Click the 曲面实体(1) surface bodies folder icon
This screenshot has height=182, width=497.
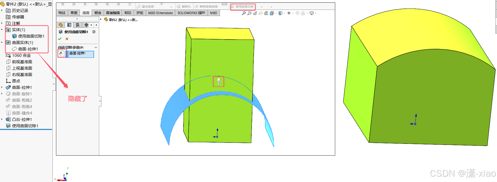[8, 43]
